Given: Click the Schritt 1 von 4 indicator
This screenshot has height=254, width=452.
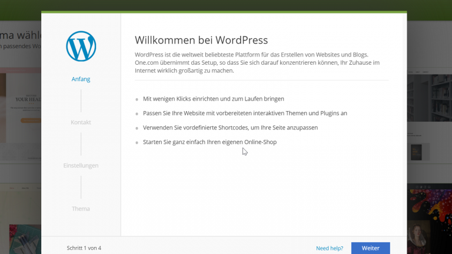Looking at the screenshot, I should [84, 248].
